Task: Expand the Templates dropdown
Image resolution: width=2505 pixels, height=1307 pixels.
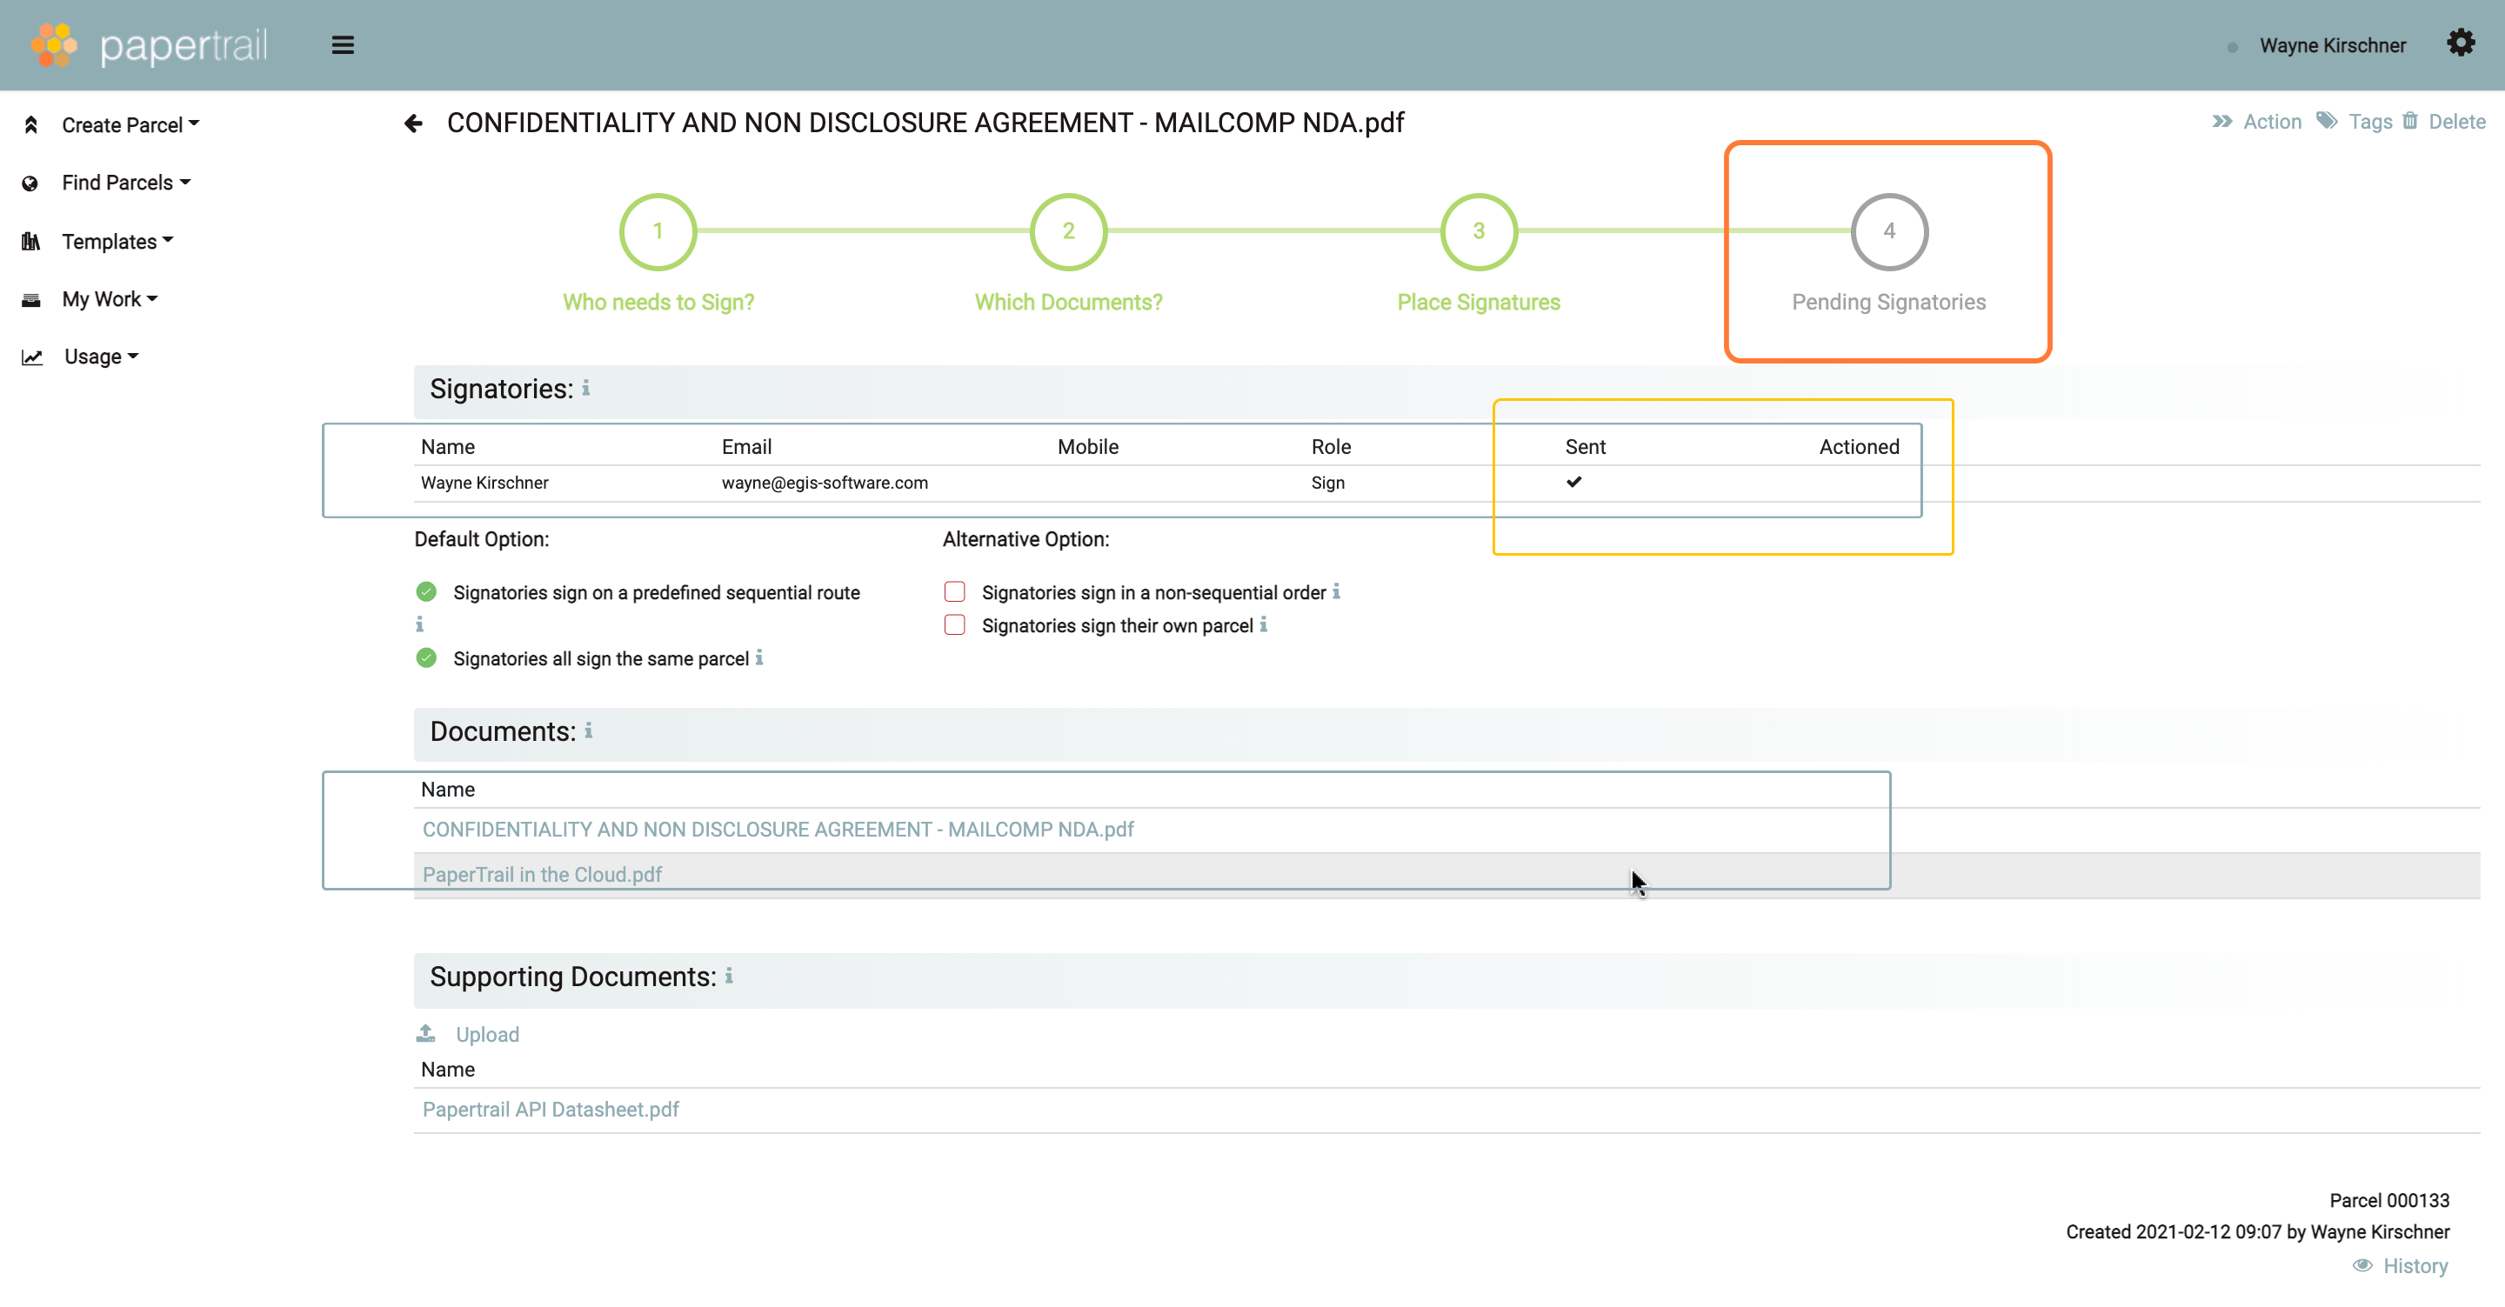Action: click(117, 241)
